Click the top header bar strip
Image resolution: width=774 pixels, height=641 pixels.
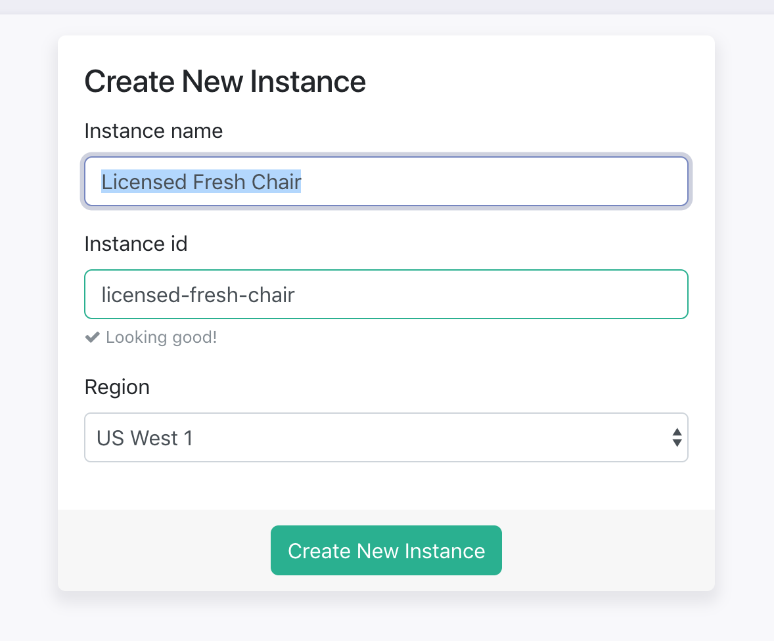pyautogui.click(x=387, y=7)
